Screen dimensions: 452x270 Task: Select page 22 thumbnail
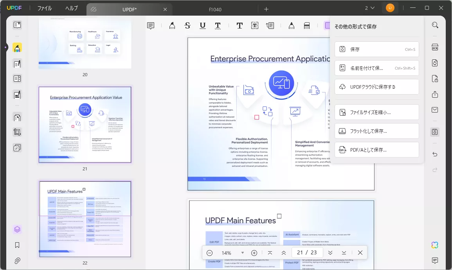click(85, 219)
